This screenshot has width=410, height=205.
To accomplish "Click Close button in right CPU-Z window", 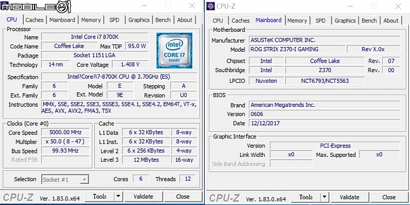I will tap(389, 197).
